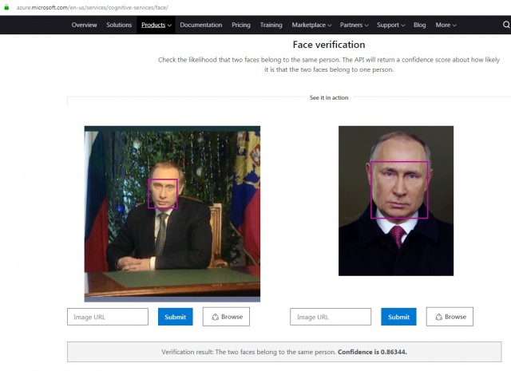The width and height of the screenshot is (511, 371).
Task: Click the search magnifier icon
Action: click(506, 25)
